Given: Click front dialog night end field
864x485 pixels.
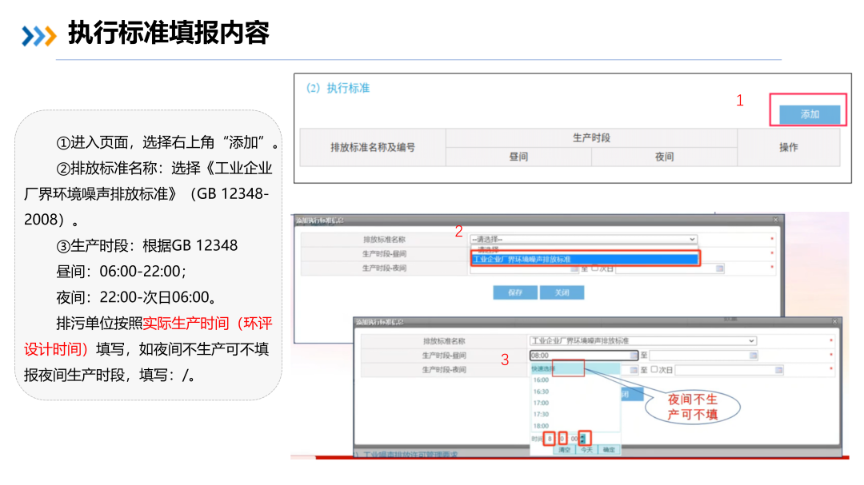Looking at the screenshot, I should [x=729, y=370].
